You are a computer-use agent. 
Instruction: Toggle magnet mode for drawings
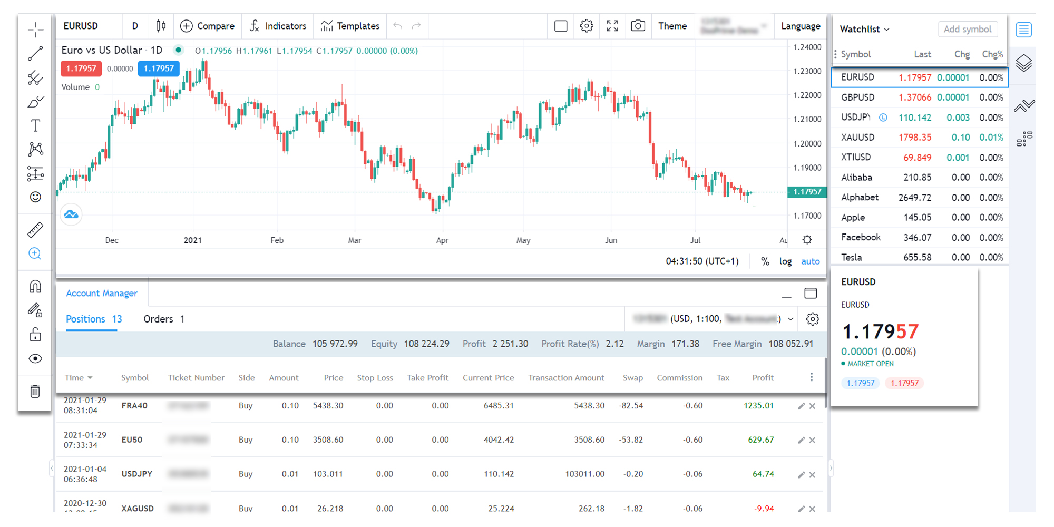pyautogui.click(x=35, y=287)
